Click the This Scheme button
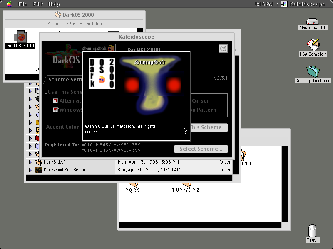Image resolution: width=333 pixels, height=249 pixels. point(209,127)
